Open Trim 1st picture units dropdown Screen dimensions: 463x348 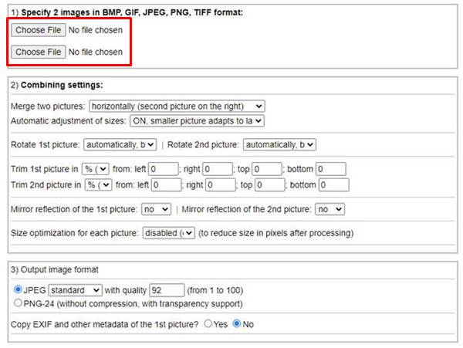tap(96, 169)
